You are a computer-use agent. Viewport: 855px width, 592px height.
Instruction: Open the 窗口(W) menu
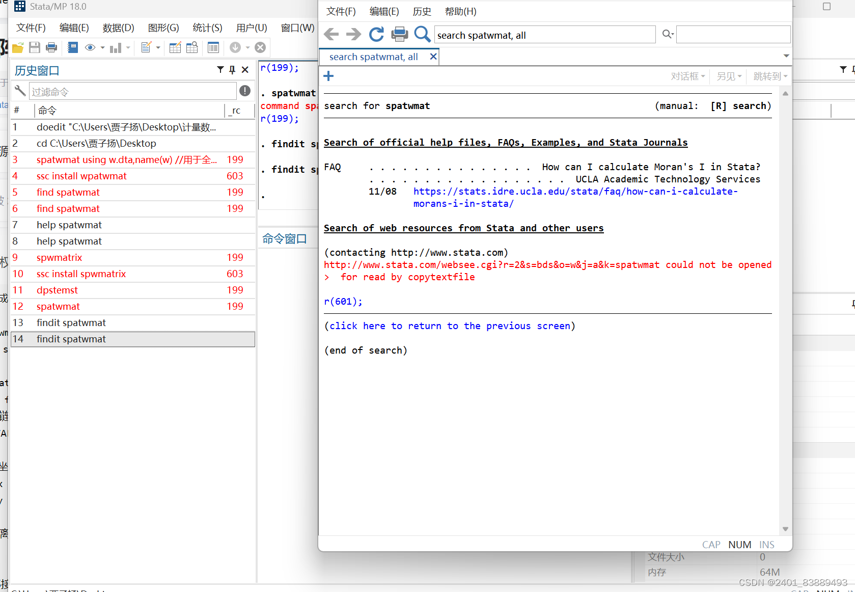click(x=297, y=28)
